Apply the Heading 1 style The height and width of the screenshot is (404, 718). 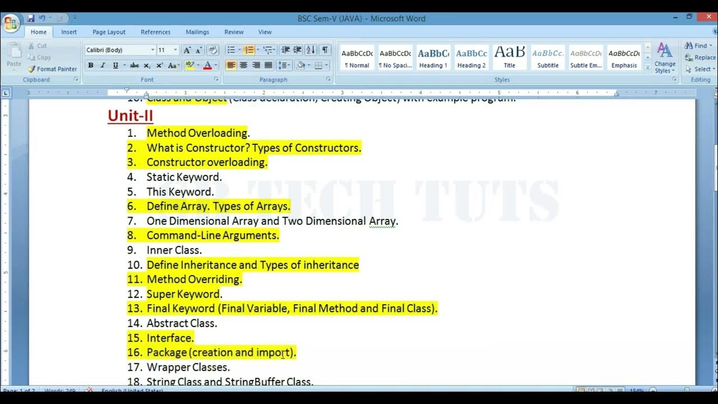point(433,58)
